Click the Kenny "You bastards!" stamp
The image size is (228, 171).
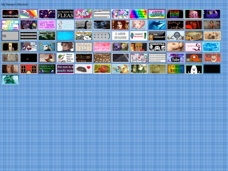click(x=157, y=36)
